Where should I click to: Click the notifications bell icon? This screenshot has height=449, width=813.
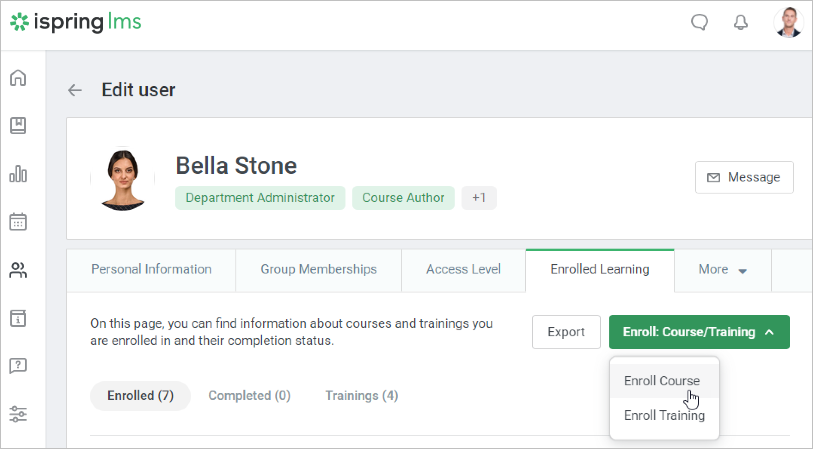coord(740,22)
